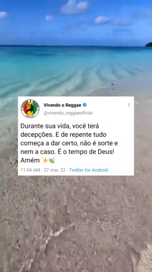Open the @vivendo_reggaeoficial handle
Screen dimensions: 152x272
click(68, 113)
